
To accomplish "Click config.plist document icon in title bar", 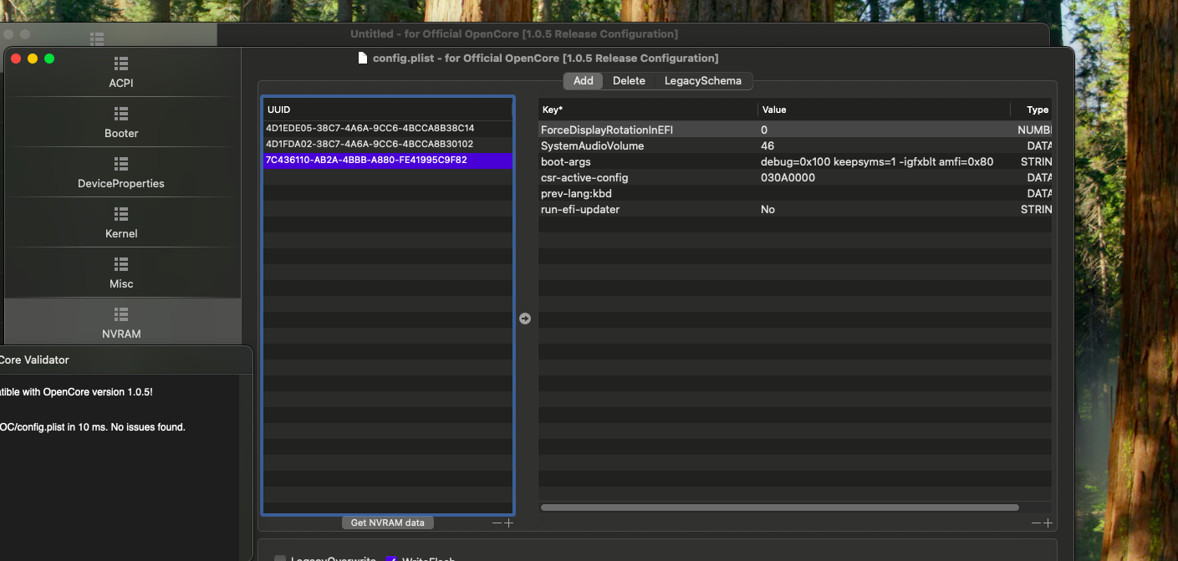I will click(x=362, y=59).
